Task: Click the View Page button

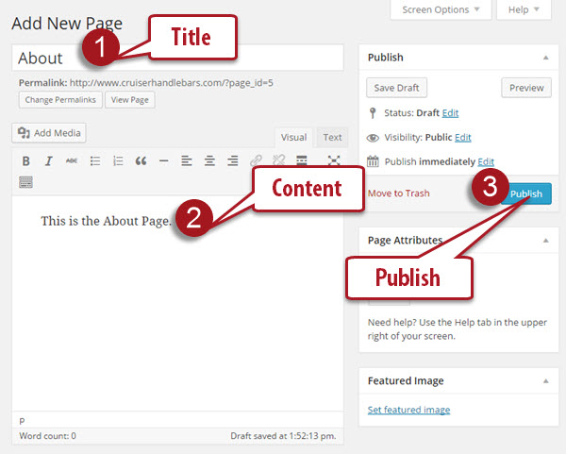Action: point(130,100)
